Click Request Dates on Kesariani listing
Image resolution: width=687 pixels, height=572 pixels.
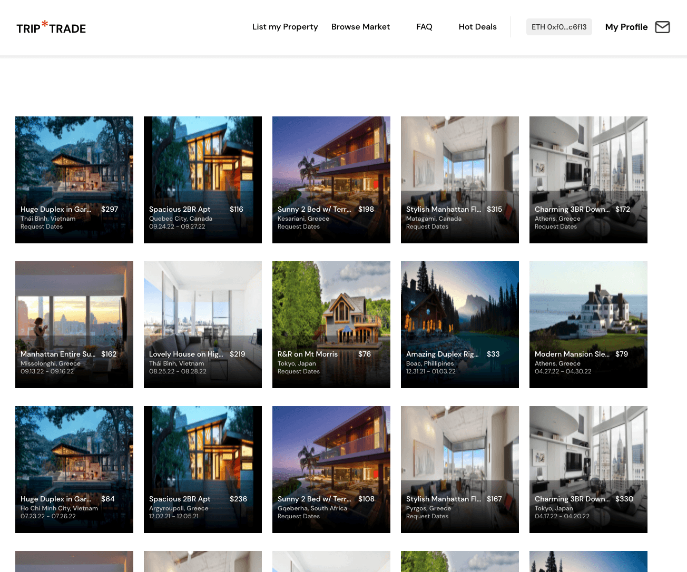point(299,226)
